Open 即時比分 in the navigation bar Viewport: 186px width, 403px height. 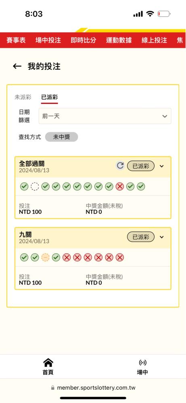[84, 40]
